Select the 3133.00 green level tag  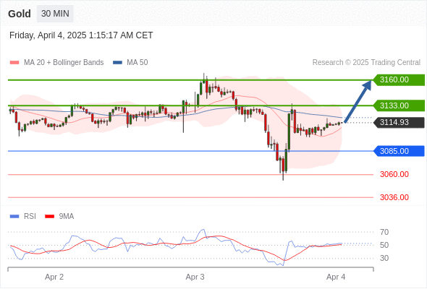coord(398,105)
